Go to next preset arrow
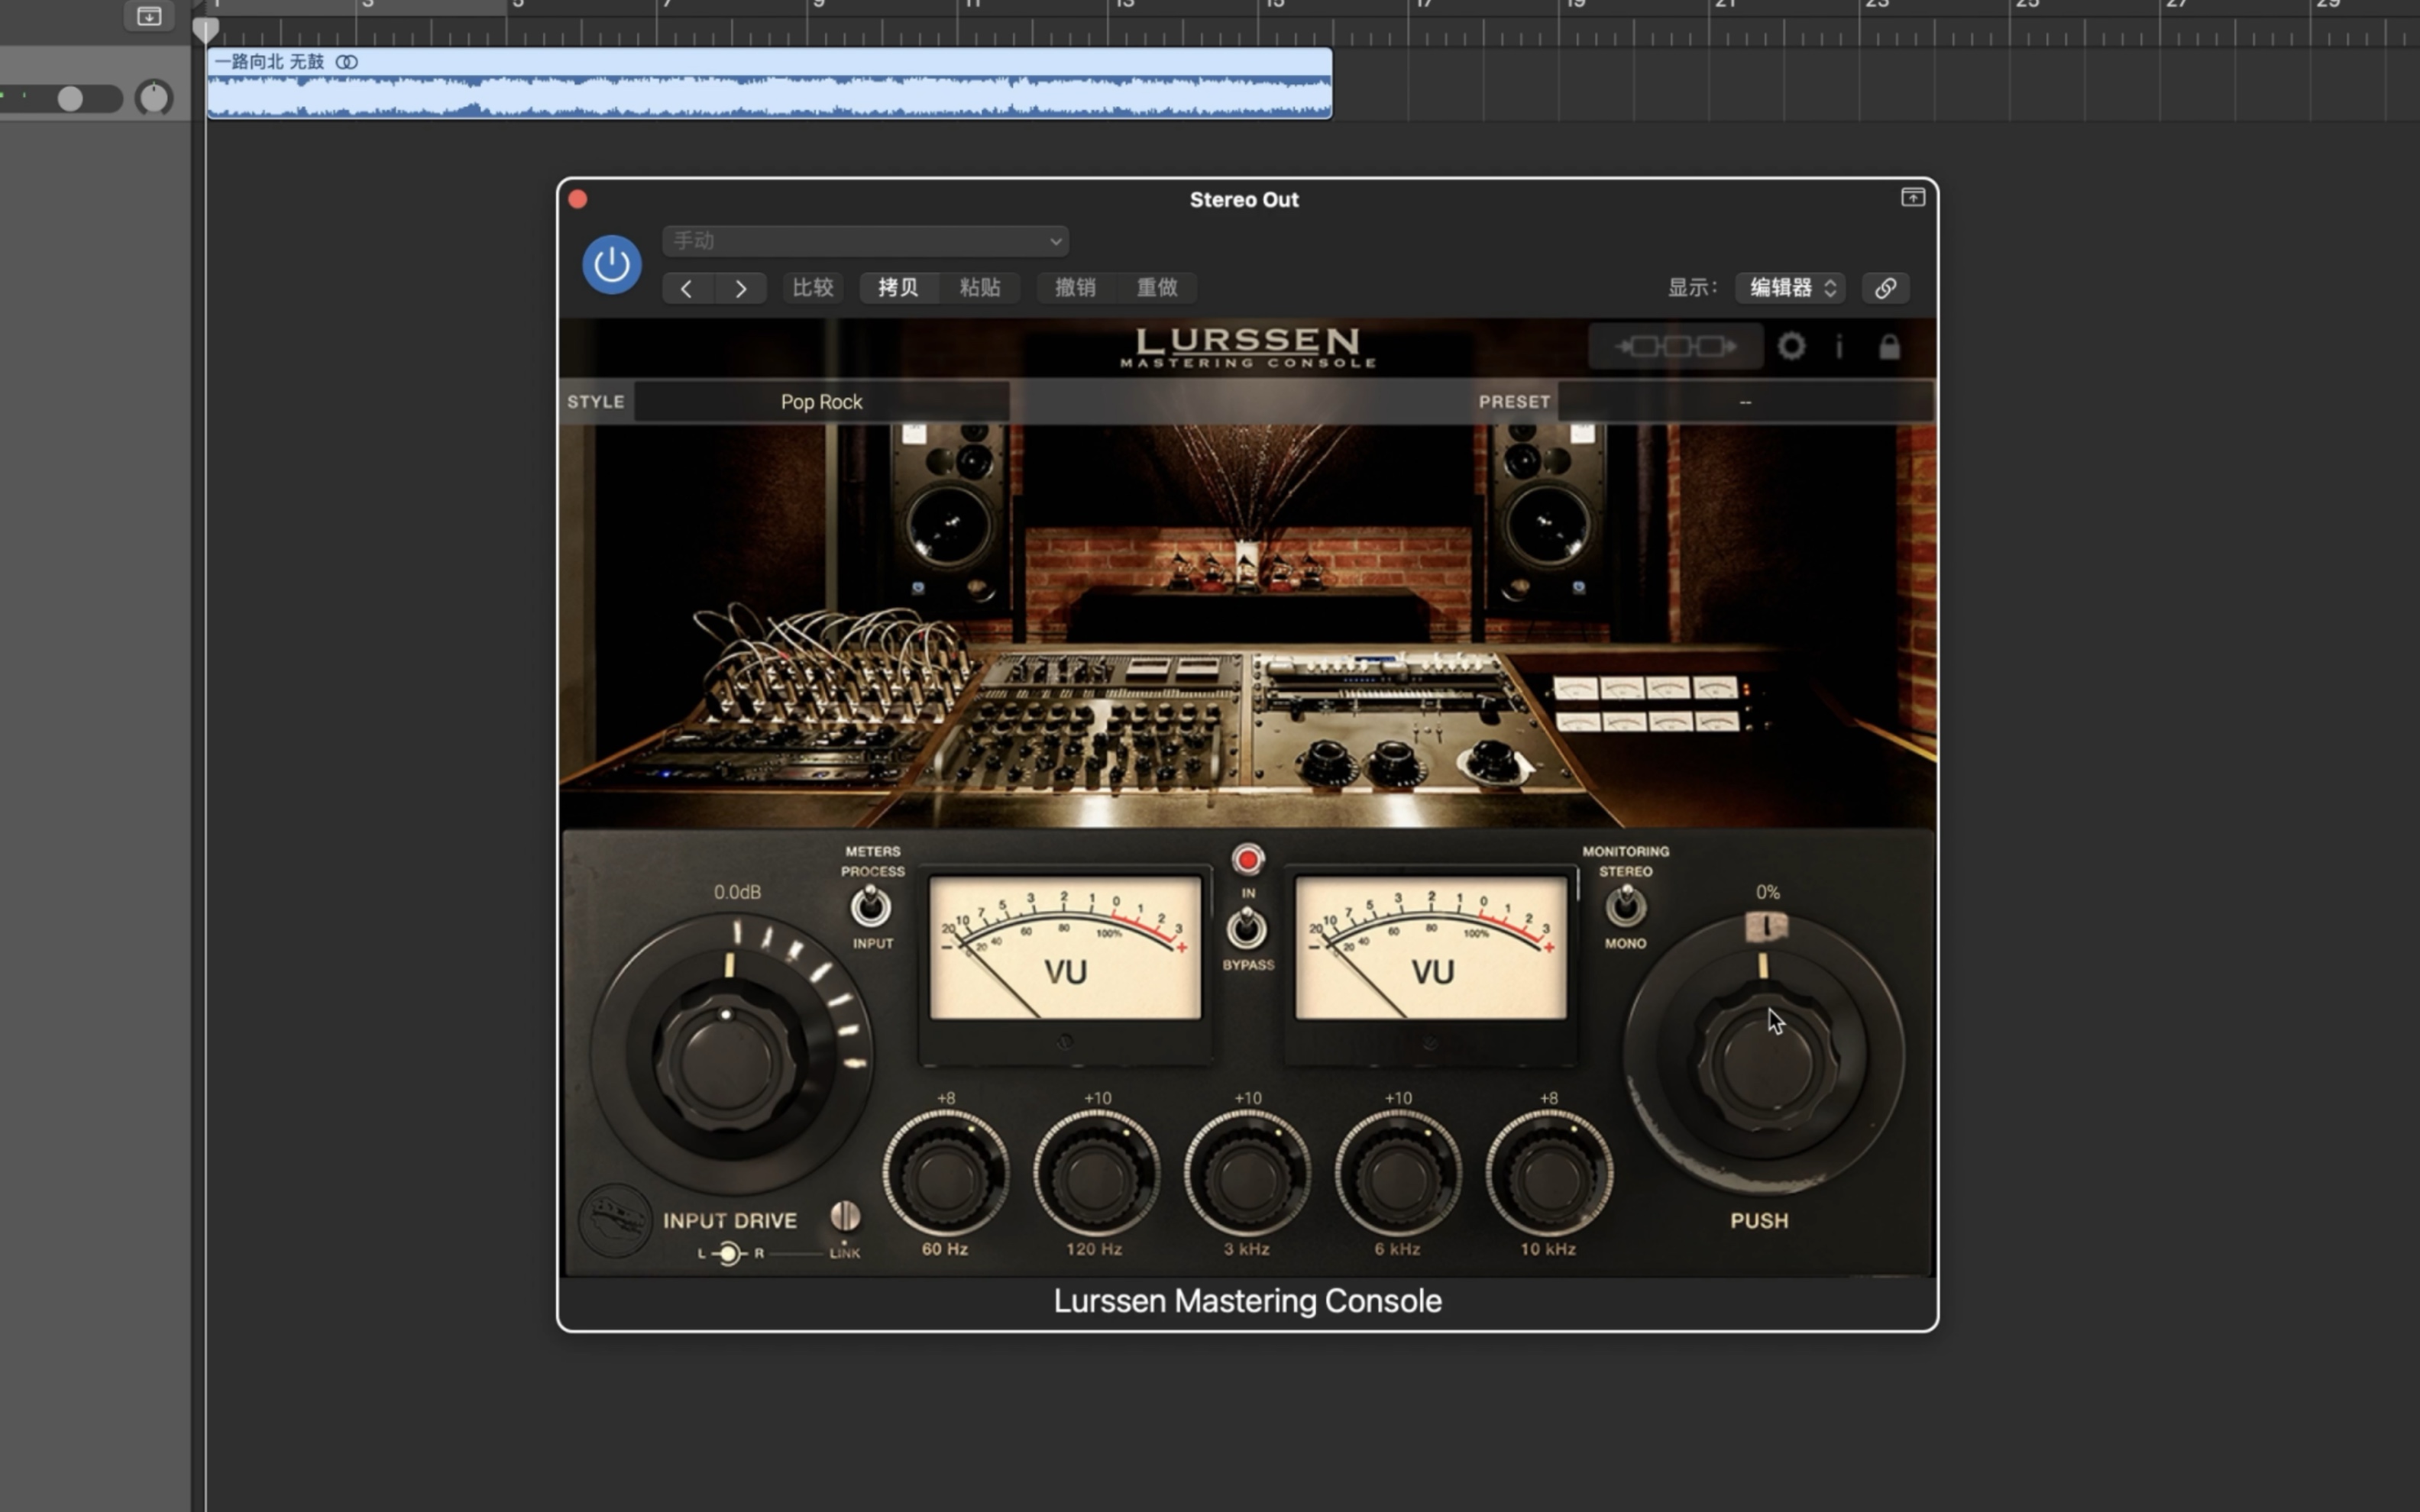Image resolution: width=2420 pixels, height=1512 pixels. pos(741,288)
